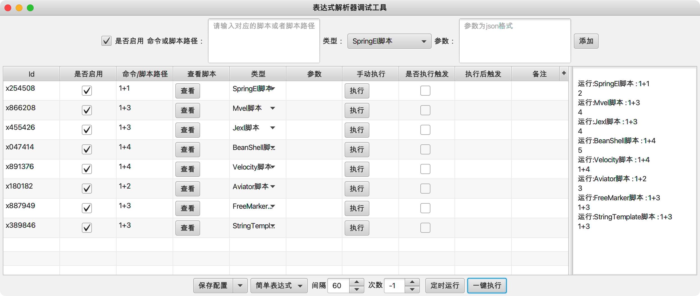This screenshot has width=700, height=296.
Task: Focus the json 参数 input area
Action: click(515, 41)
